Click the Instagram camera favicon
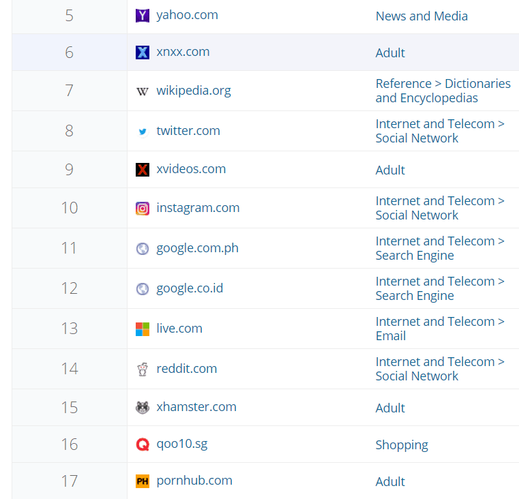Screen dimensions: 519x499 tap(143, 209)
